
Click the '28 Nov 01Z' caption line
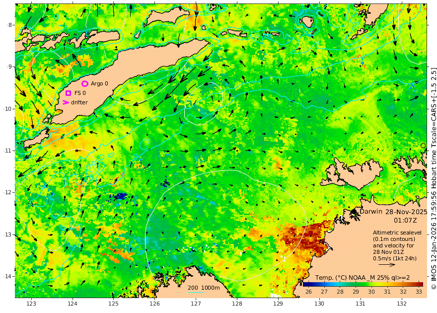coord(388,252)
